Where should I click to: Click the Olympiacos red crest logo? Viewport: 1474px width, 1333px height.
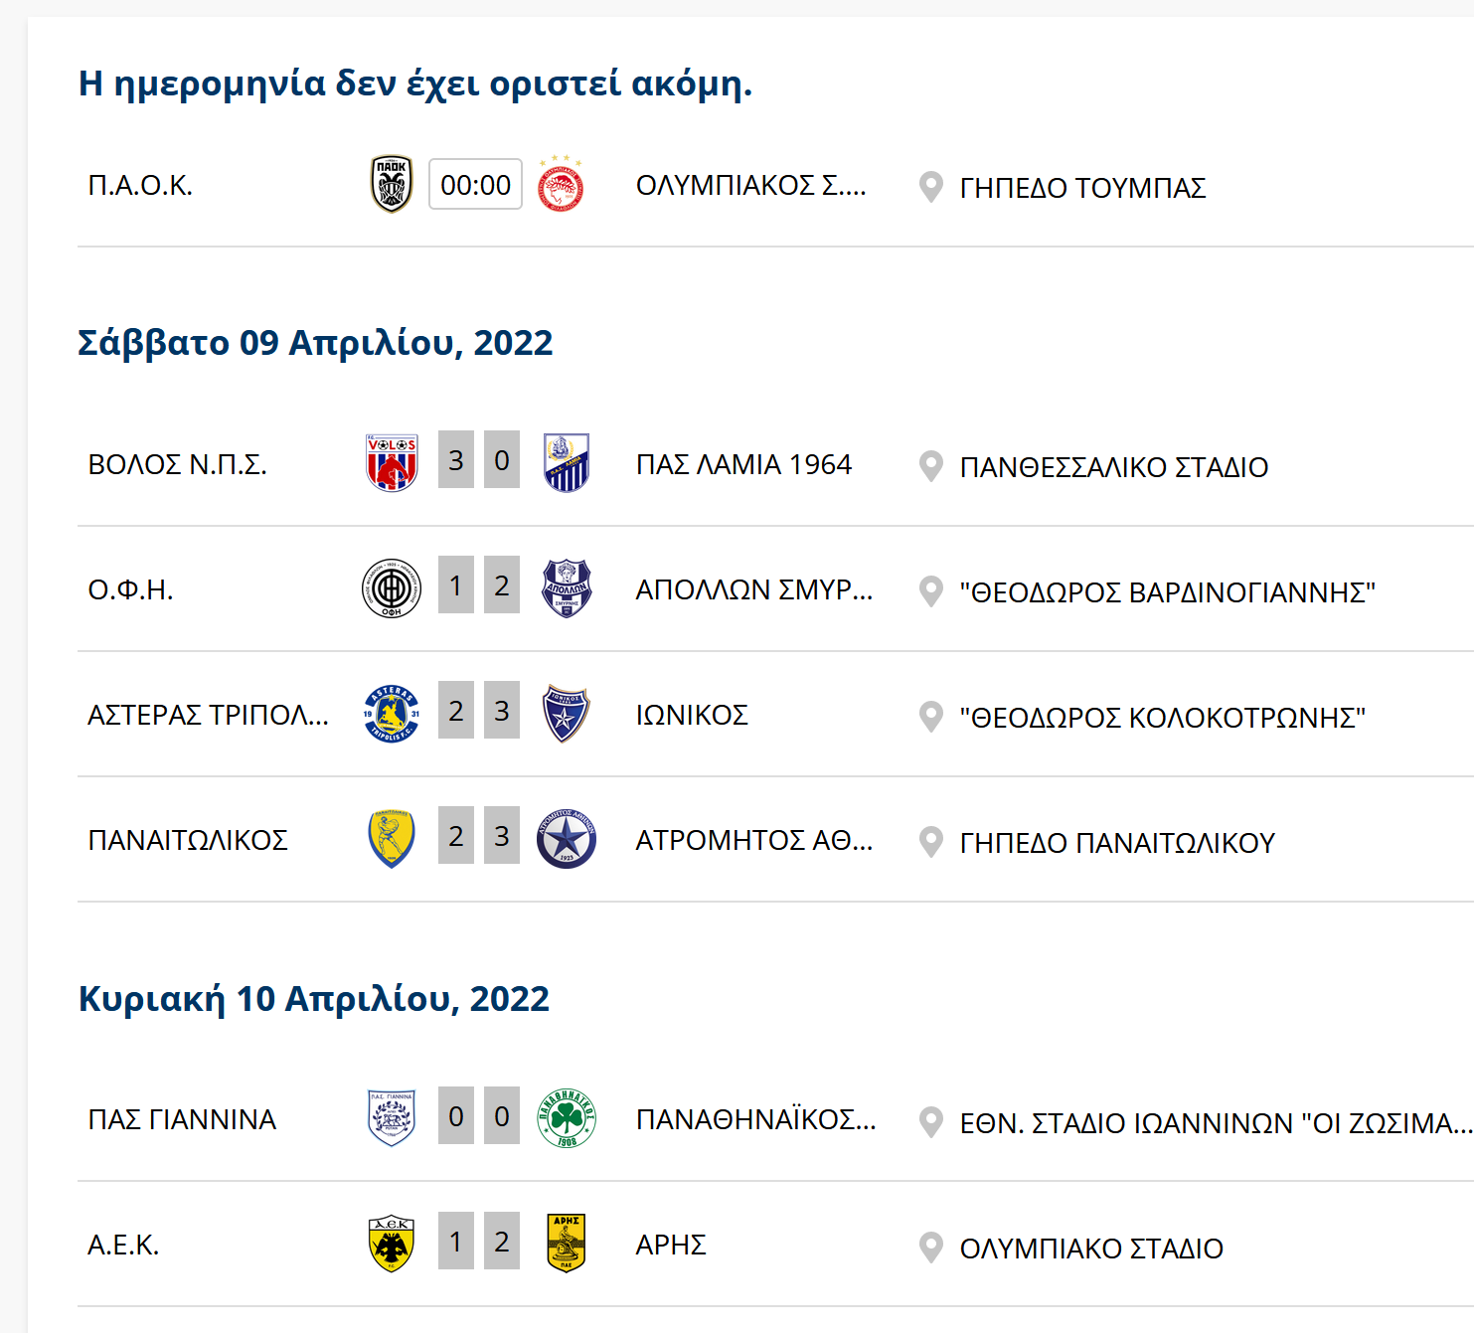click(x=561, y=185)
